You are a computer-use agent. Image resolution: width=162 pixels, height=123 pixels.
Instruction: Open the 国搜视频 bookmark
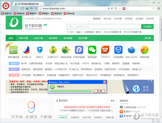pyautogui.click(x=56, y=13)
